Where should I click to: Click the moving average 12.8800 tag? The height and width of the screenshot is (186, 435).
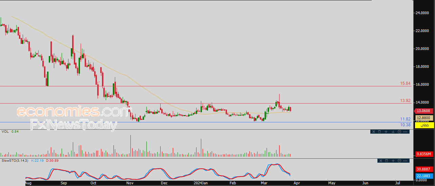(x=424, y=117)
